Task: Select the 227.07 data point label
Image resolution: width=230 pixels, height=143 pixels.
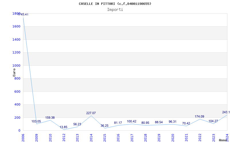Action: point(91,113)
